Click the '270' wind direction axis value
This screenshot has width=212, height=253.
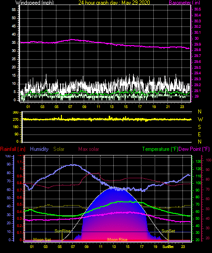click(x=15, y=120)
